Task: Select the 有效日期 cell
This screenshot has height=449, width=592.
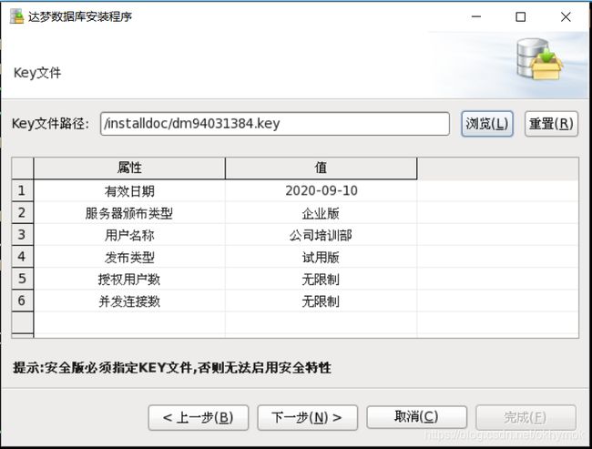Action: point(129,190)
